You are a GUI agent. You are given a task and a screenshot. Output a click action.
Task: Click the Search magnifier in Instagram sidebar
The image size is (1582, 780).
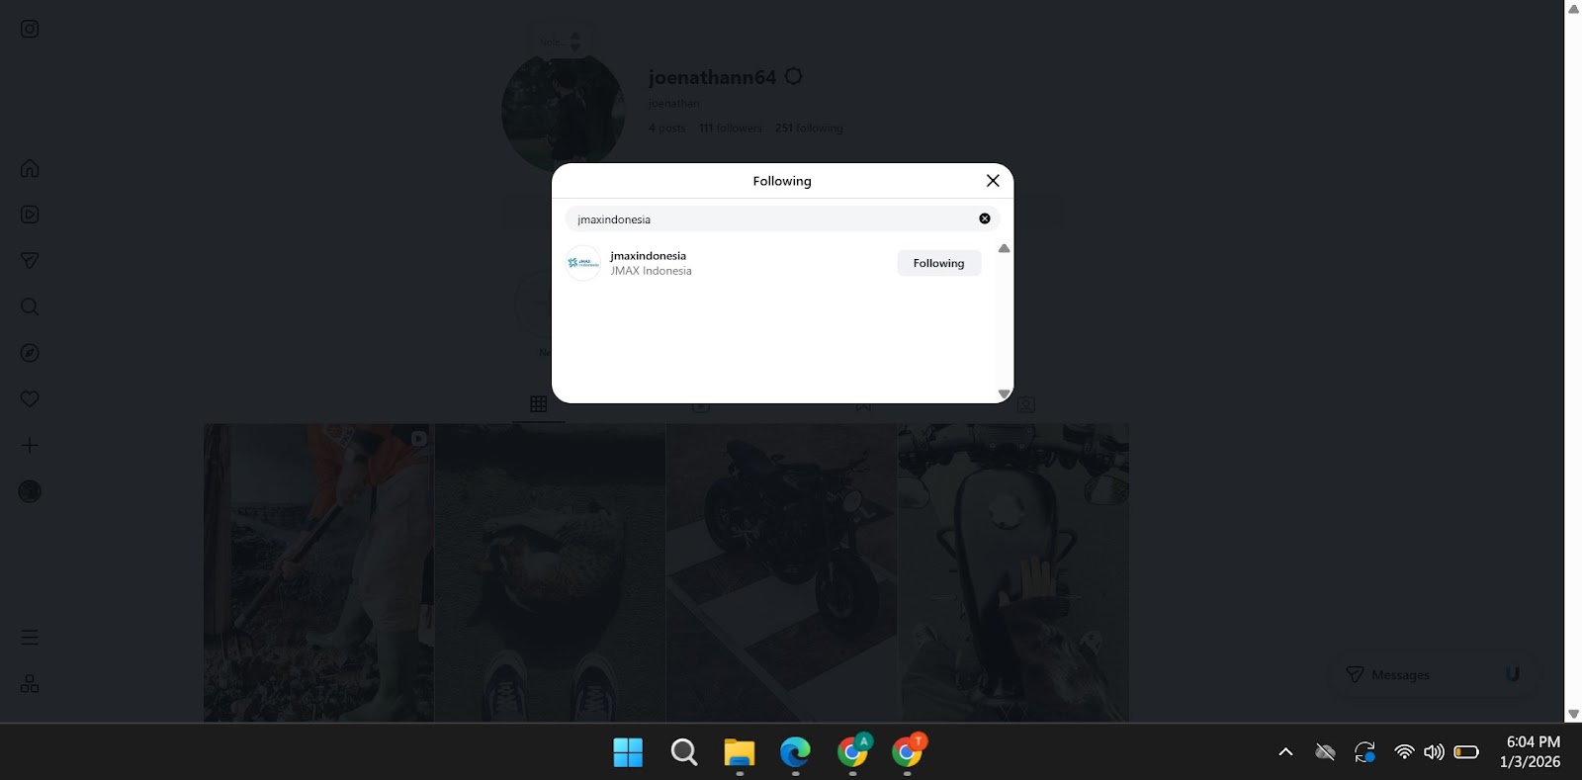point(30,306)
